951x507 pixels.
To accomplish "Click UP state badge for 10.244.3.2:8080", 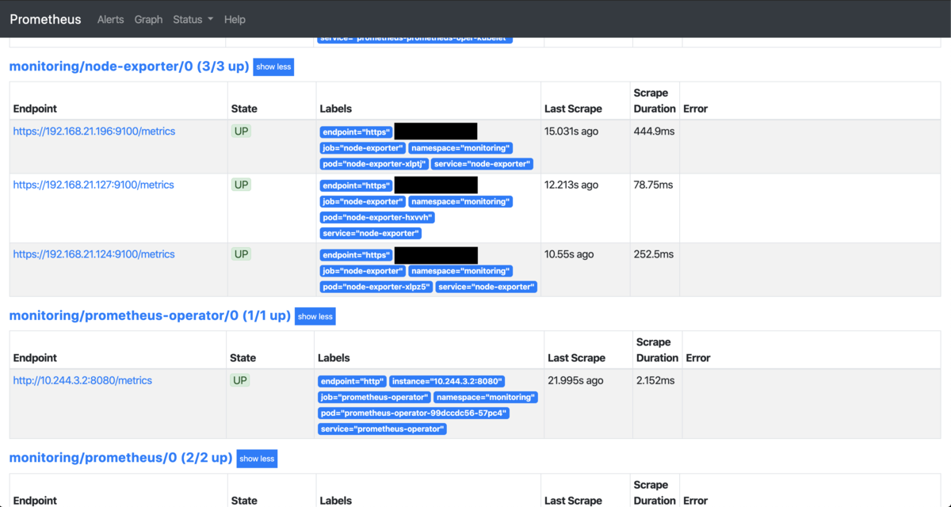I will pyautogui.click(x=239, y=380).
